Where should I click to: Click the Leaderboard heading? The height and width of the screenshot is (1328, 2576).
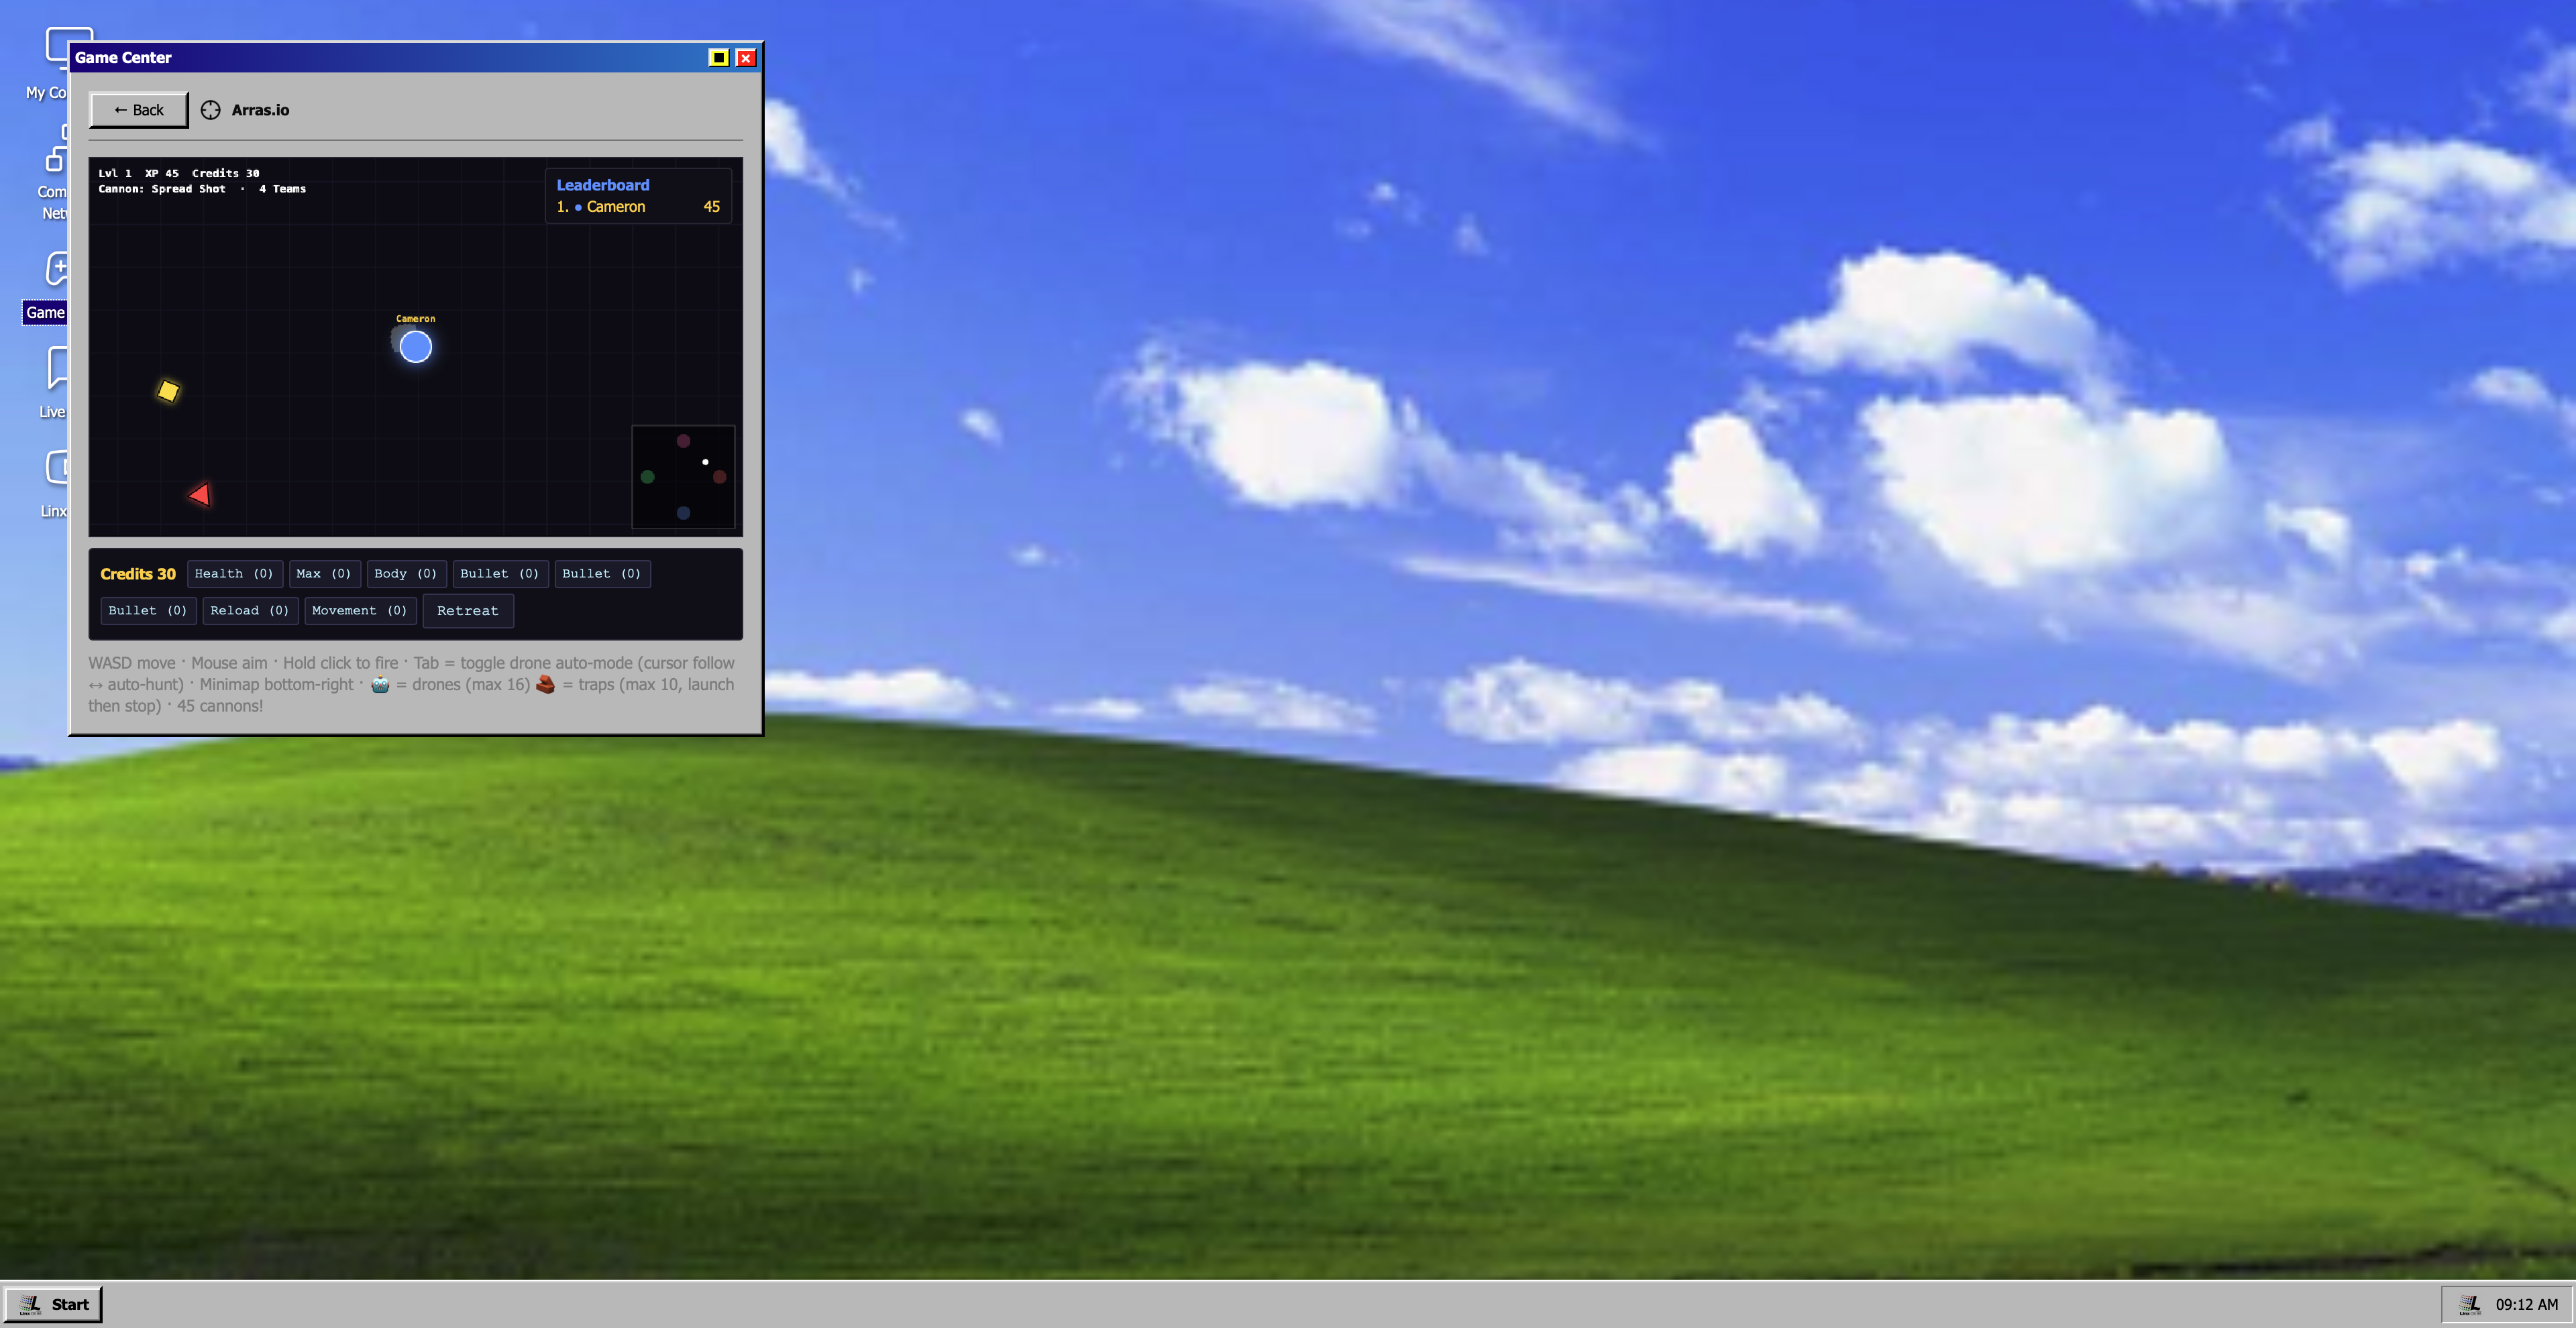click(x=603, y=185)
